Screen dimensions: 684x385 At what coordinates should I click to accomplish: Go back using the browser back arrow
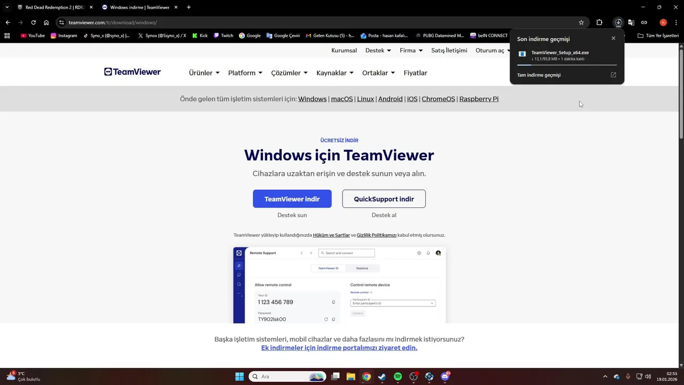click(x=7, y=22)
